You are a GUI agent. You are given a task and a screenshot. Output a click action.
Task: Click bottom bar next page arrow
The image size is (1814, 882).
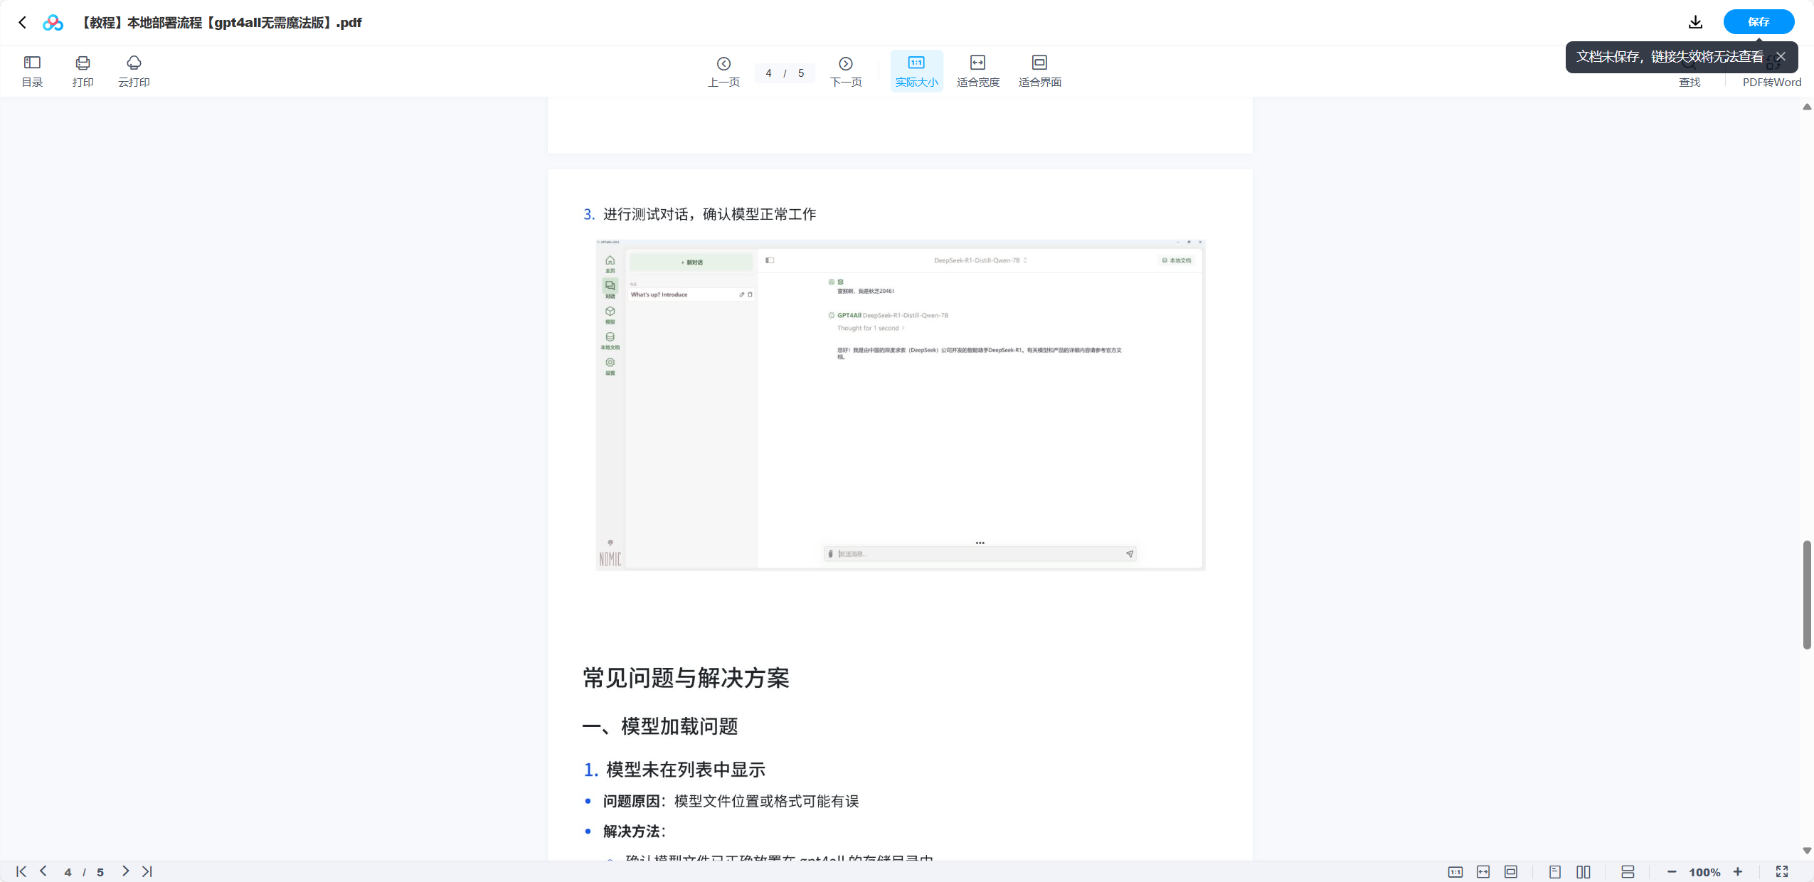tap(125, 871)
